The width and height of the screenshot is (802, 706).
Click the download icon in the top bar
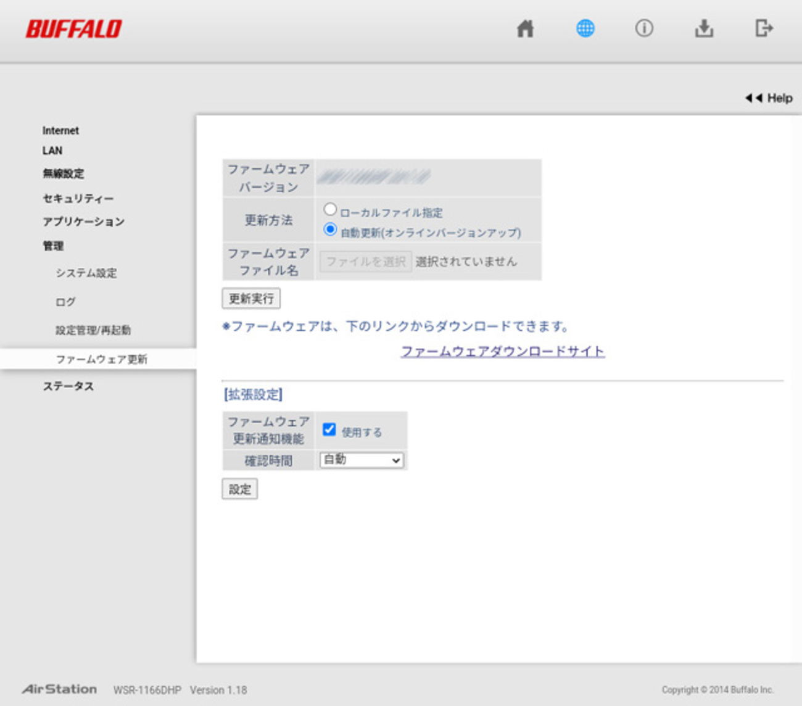pos(704,28)
